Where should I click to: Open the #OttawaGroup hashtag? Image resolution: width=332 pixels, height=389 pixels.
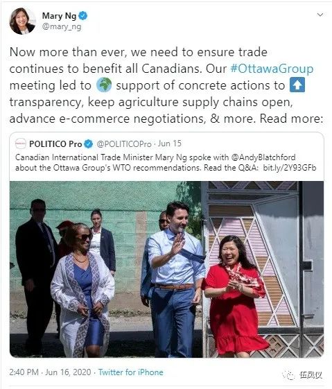click(272, 69)
